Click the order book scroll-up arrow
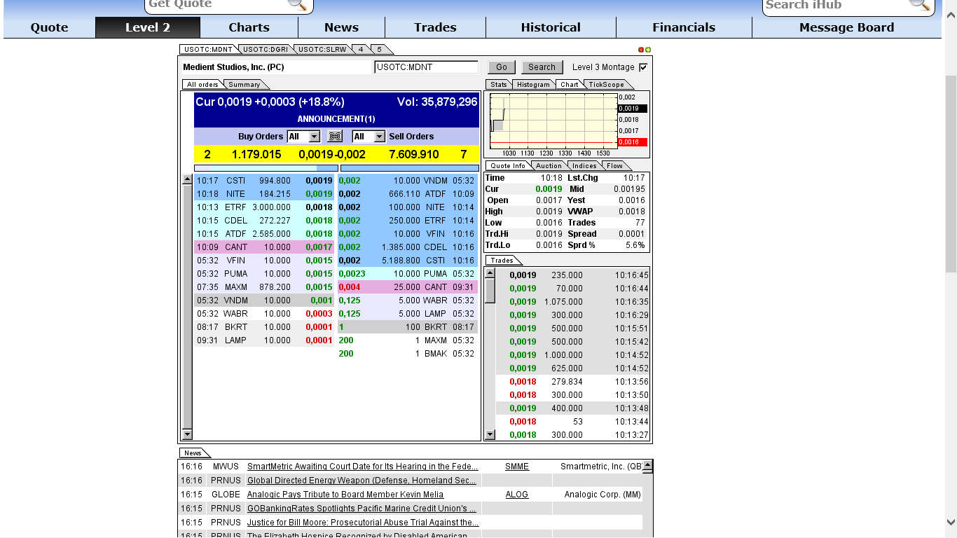 point(187,180)
